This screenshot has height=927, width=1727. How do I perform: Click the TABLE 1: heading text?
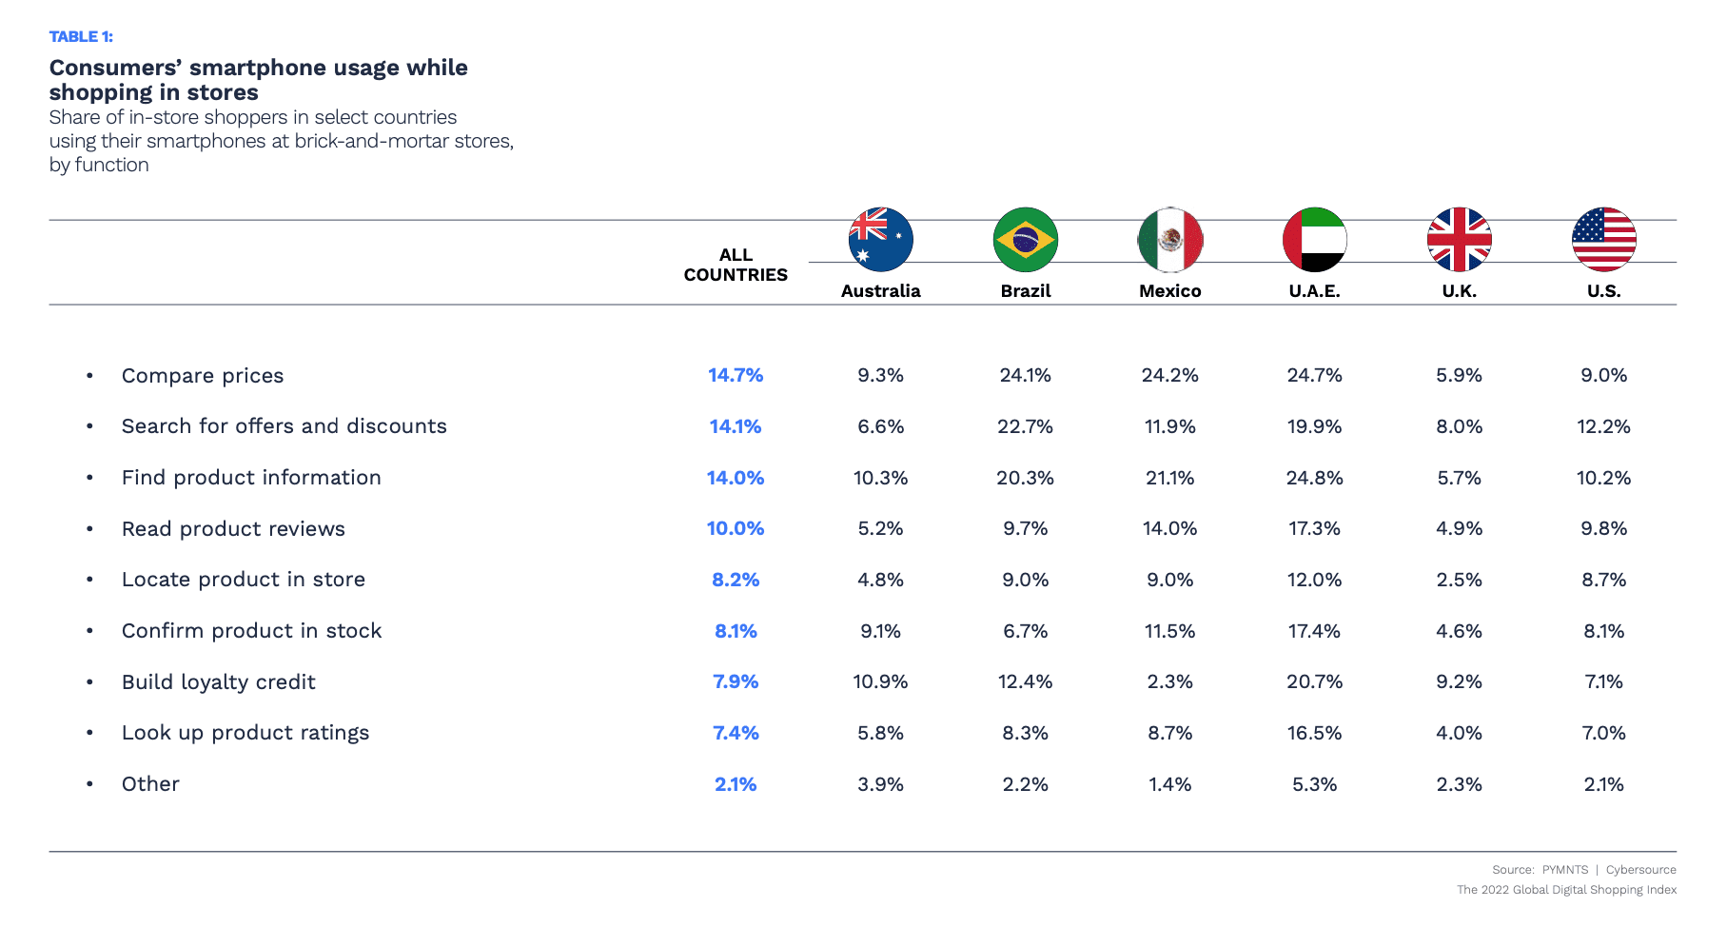pos(81,36)
